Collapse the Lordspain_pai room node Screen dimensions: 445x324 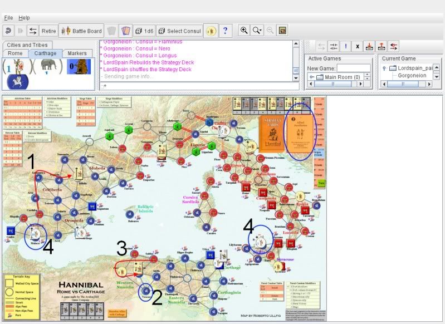click(x=384, y=68)
